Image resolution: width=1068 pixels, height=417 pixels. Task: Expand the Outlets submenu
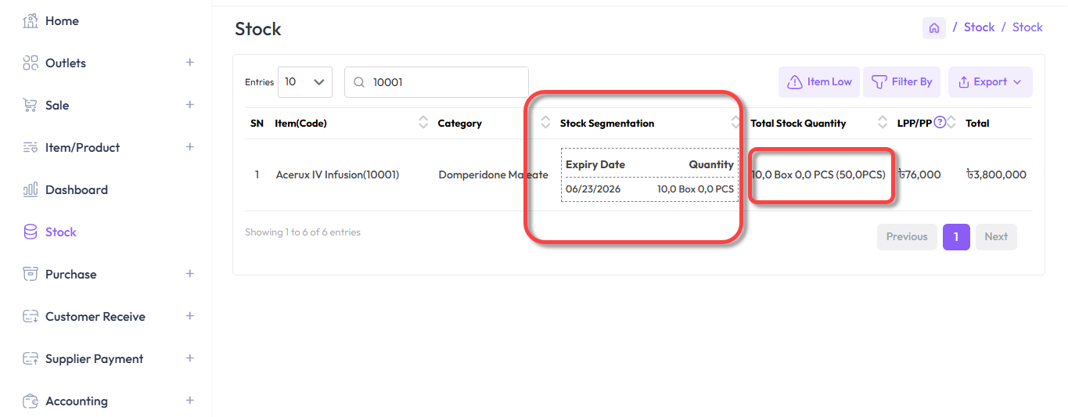click(189, 63)
